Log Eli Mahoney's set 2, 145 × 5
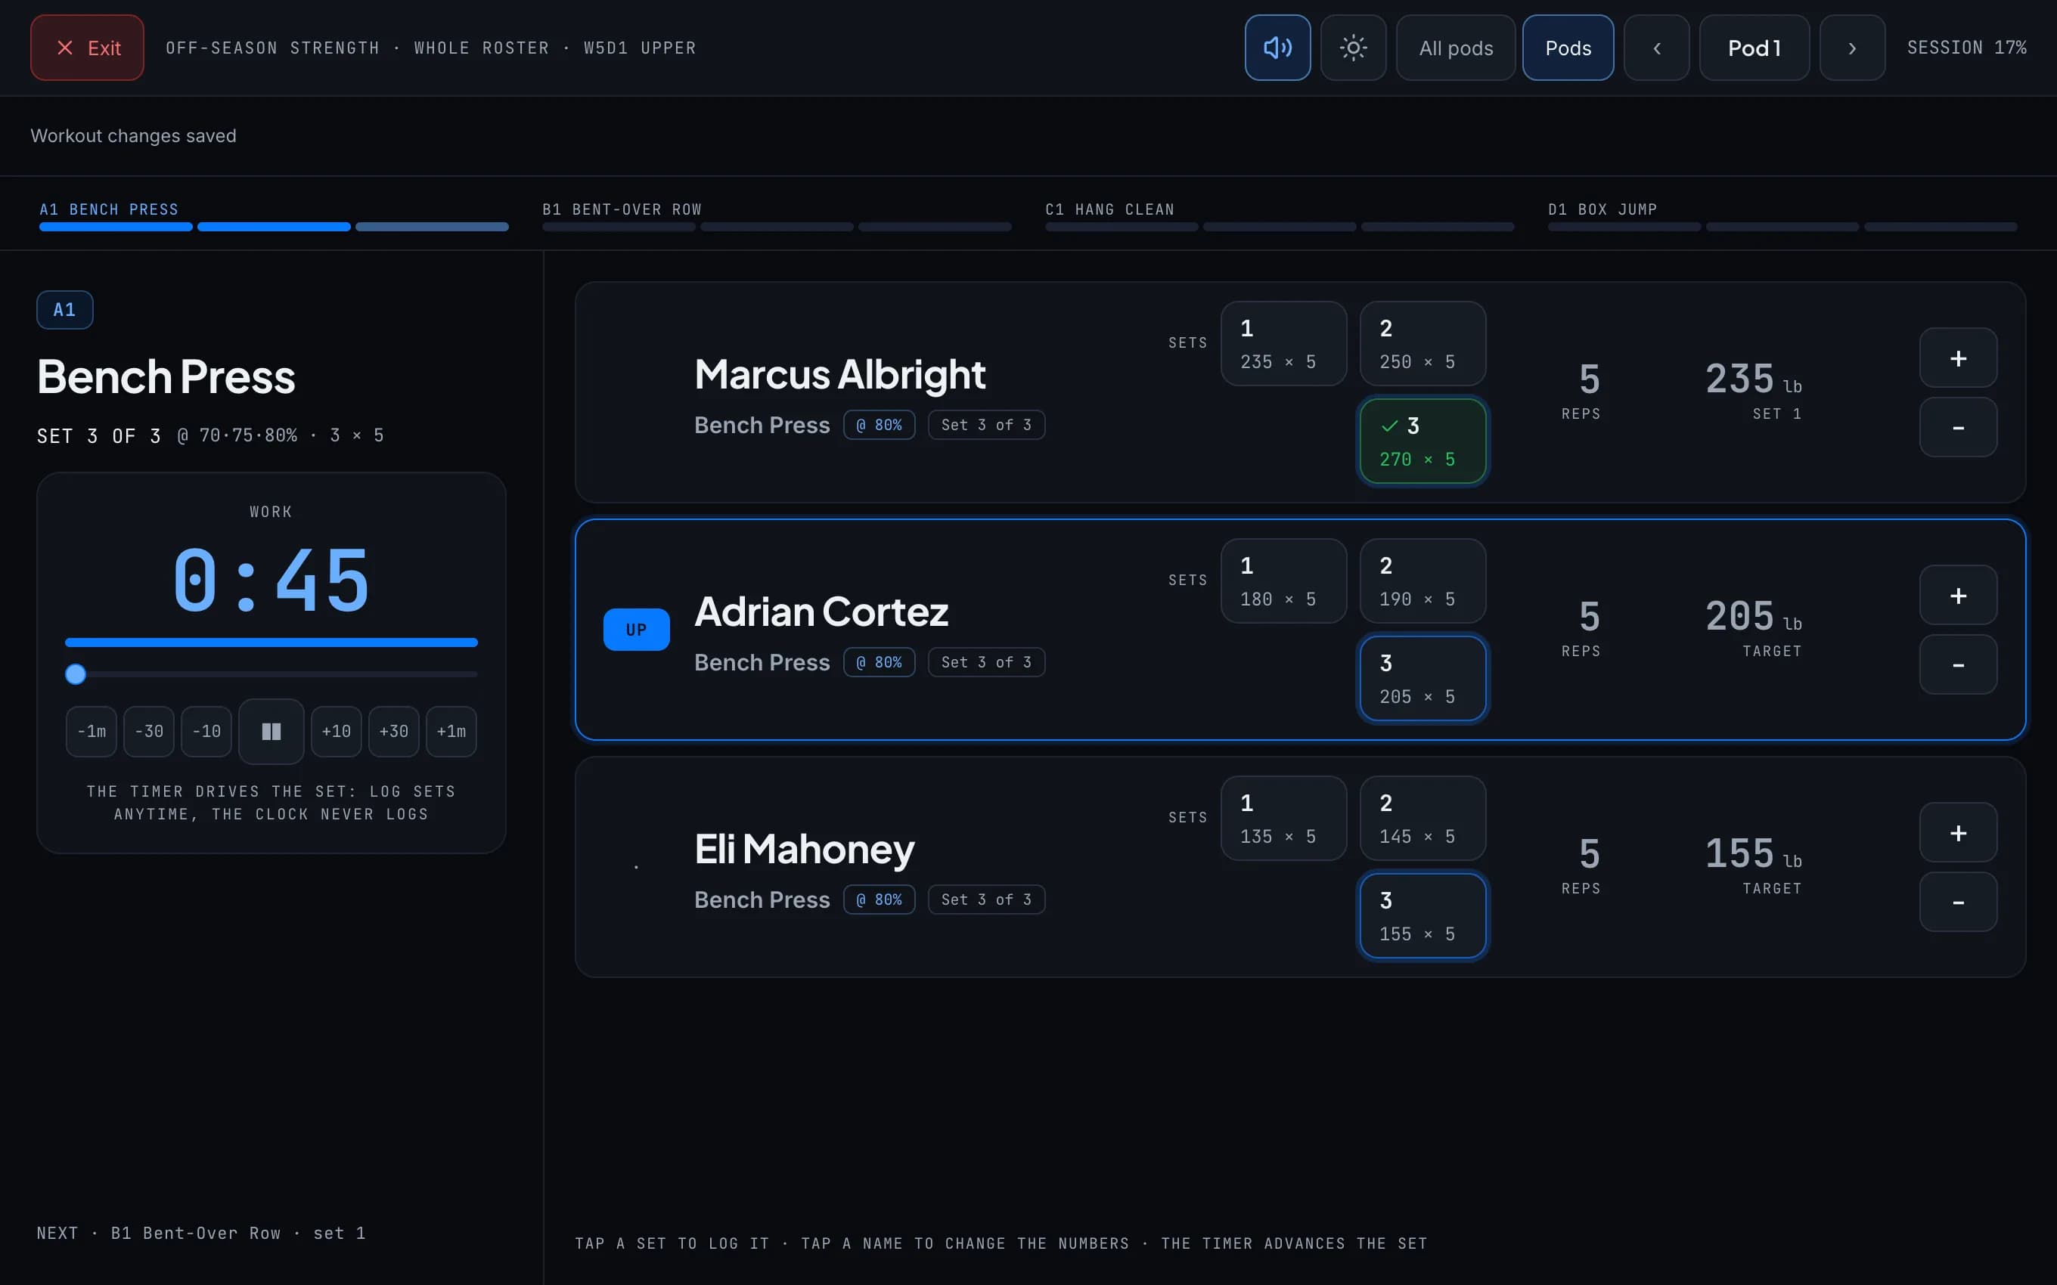Image resolution: width=2057 pixels, height=1285 pixels. point(1423,818)
